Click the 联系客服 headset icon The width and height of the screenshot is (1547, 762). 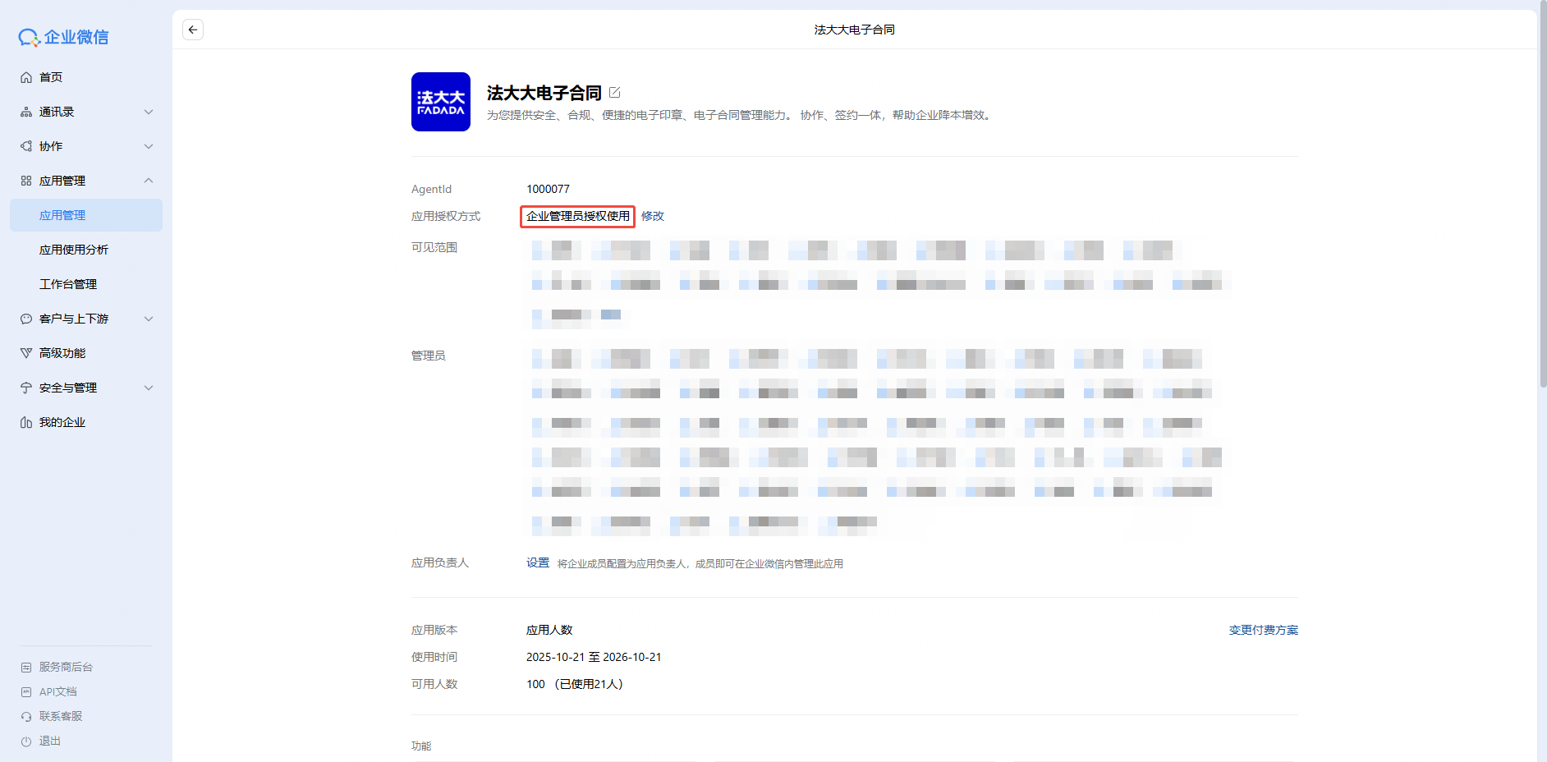[26, 717]
